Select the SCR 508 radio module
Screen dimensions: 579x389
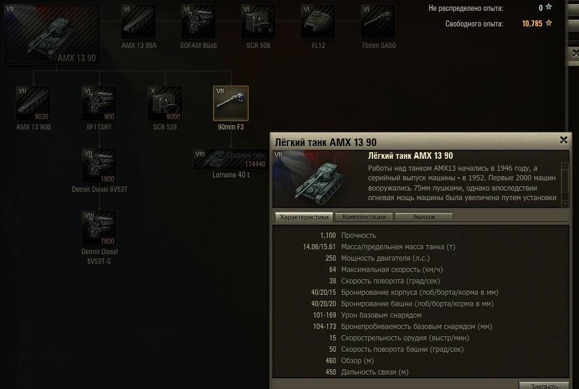pos(258,22)
